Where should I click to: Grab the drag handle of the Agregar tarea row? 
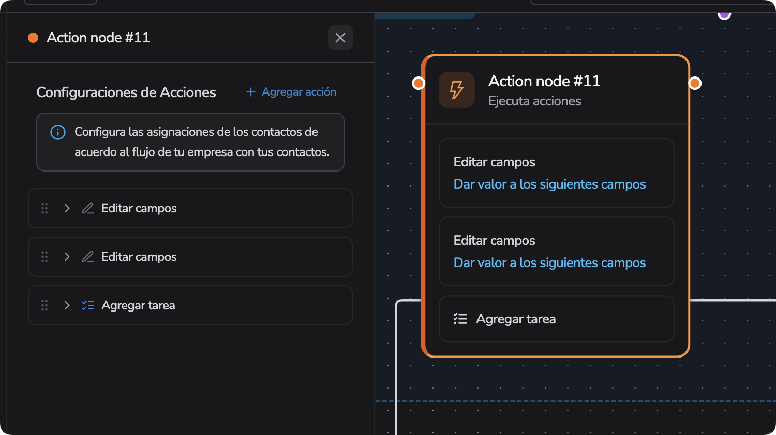click(x=44, y=305)
